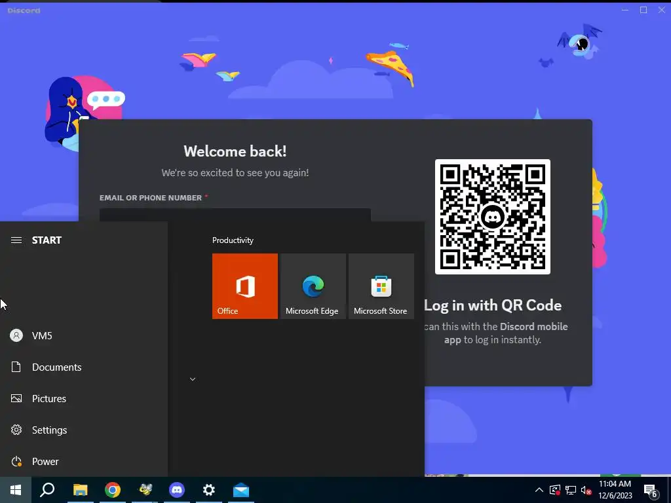Expand the chevron below the tile group
This screenshot has width=671, height=503.
pos(193,379)
